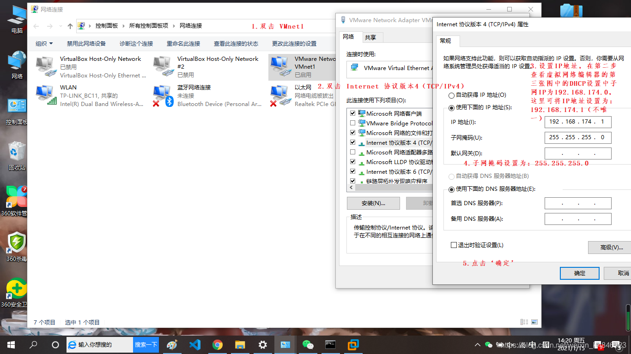The image size is (631, 354).
Task: Open the 360安全卫士 desktop shortcut
Action: [17, 293]
